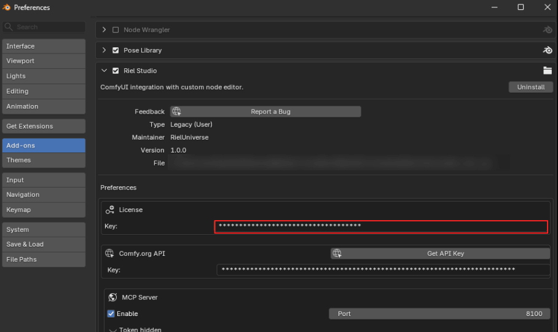Expand the Node Wrangler add-on details
Screen dimensions: 558x332
coord(104,30)
